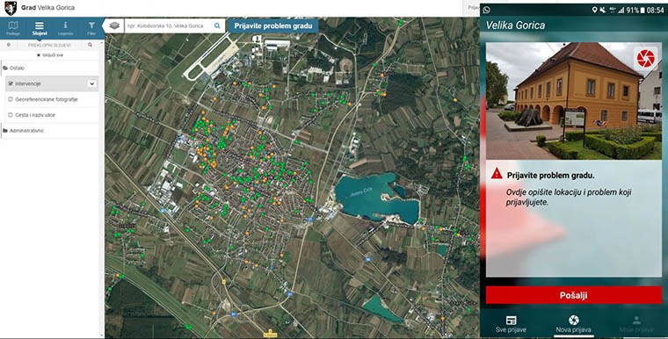Click the address search input field
668x339 pixels.
tap(169, 26)
